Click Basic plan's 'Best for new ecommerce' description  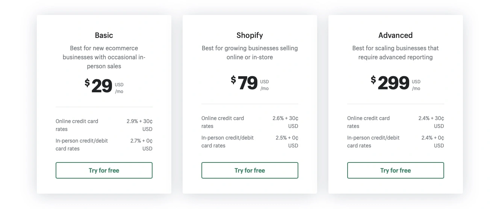[x=104, y=57]
